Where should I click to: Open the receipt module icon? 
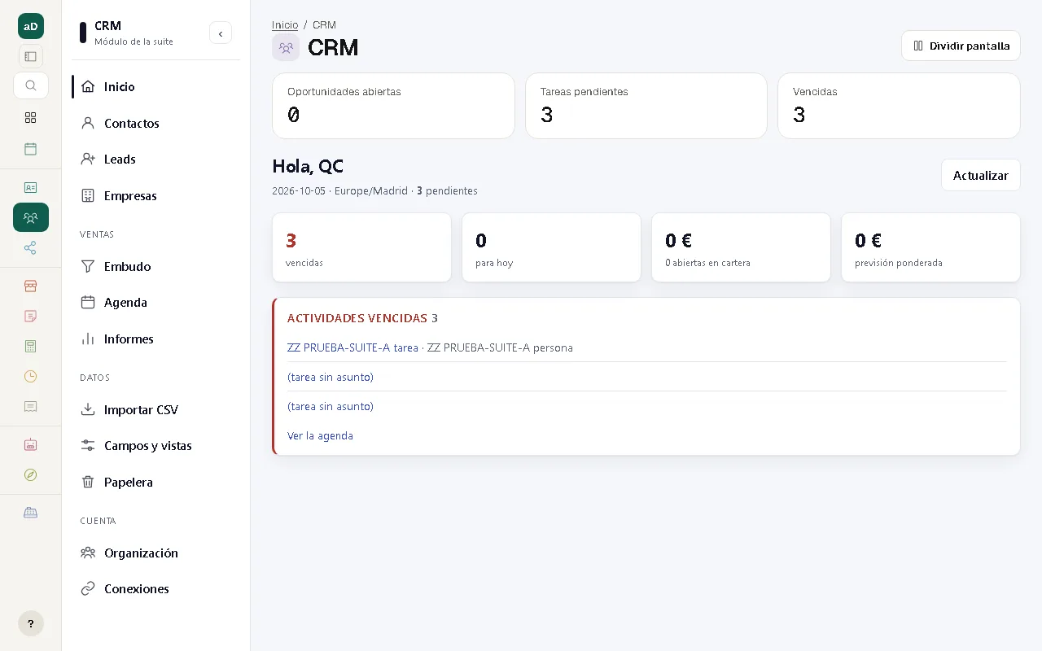[31, 406]
